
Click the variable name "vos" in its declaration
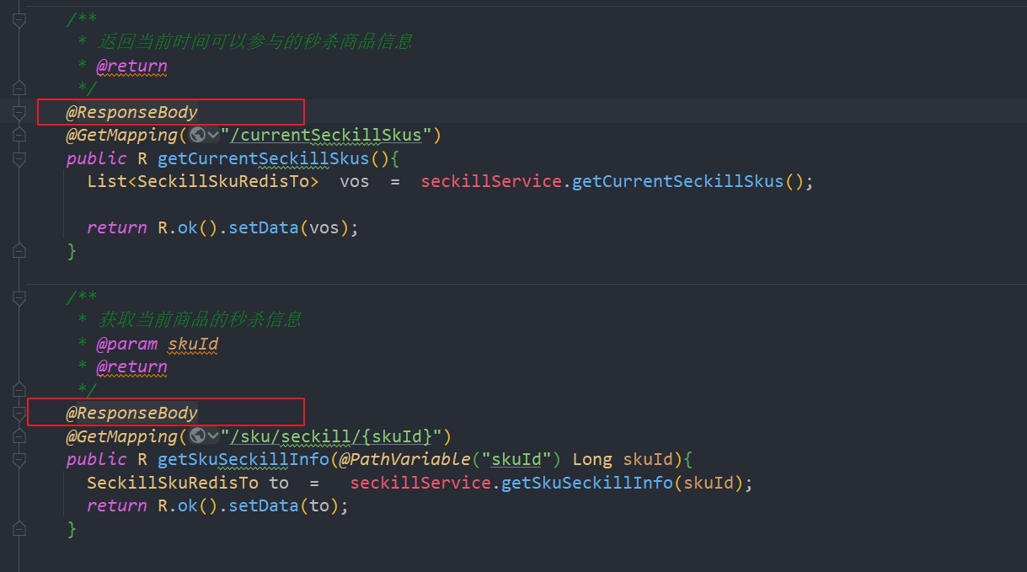355,181
